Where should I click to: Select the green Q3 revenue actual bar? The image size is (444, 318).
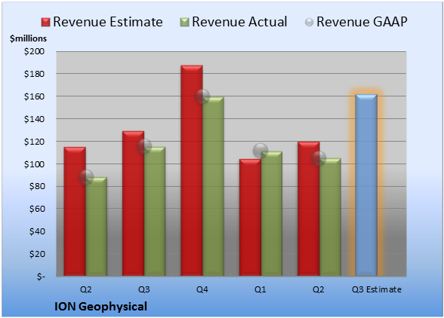(155, 211)
